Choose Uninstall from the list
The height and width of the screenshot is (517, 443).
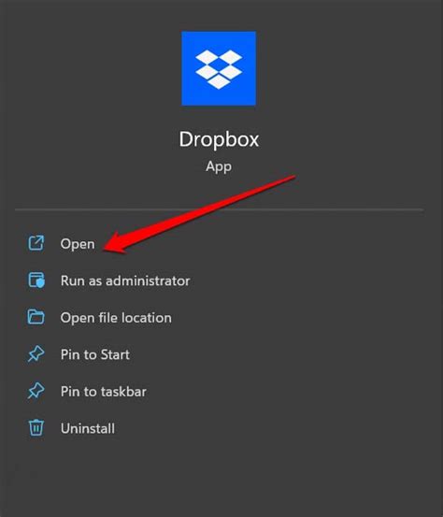[88, 428]
